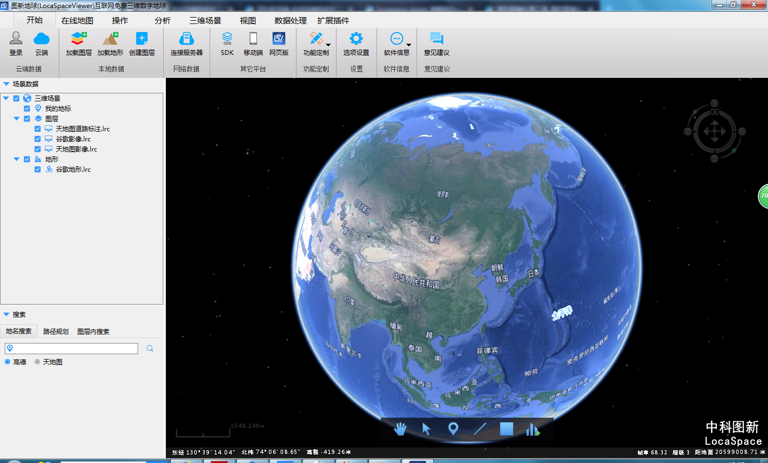Uncheck 谷歌地形.lrc terrain

click(x=38, y=169)
